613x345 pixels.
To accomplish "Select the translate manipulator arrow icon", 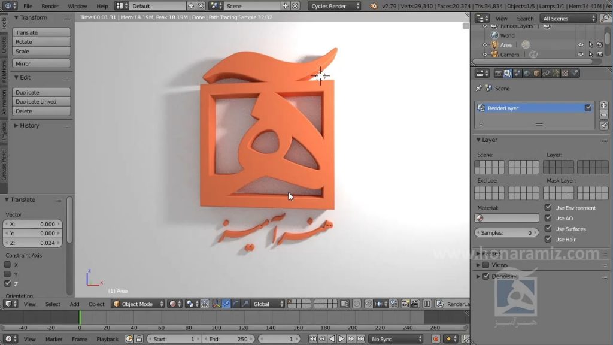I will [226, 304].
